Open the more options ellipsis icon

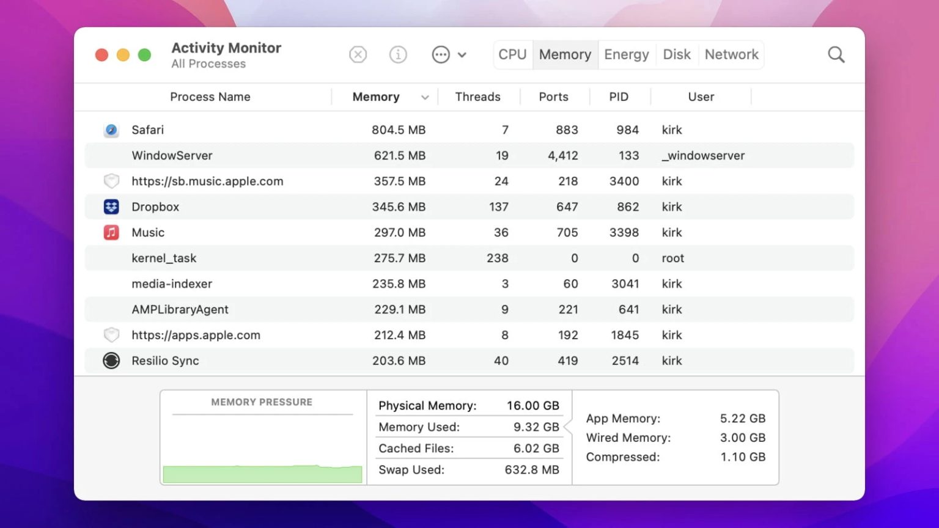coord(441,54)
